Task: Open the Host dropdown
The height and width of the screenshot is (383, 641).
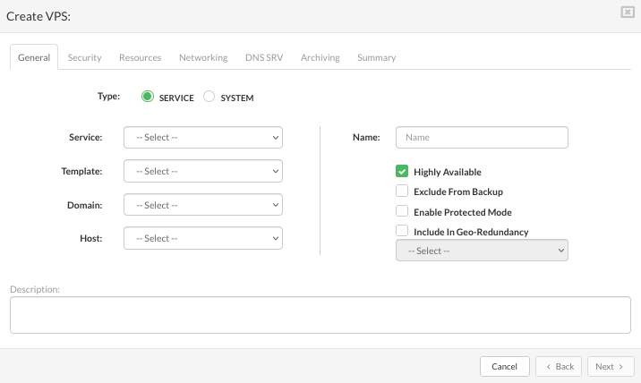Action: point(203,238)
